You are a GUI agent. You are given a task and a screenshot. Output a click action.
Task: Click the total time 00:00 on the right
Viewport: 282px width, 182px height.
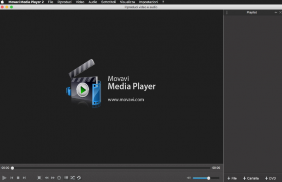click(216, 168)
